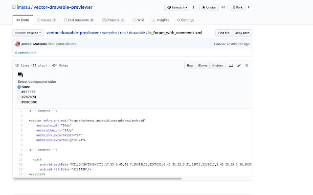Open vector-drawable-previewer repository title link
The height and width of the screenshot is (195, 313).
(63, 7)
